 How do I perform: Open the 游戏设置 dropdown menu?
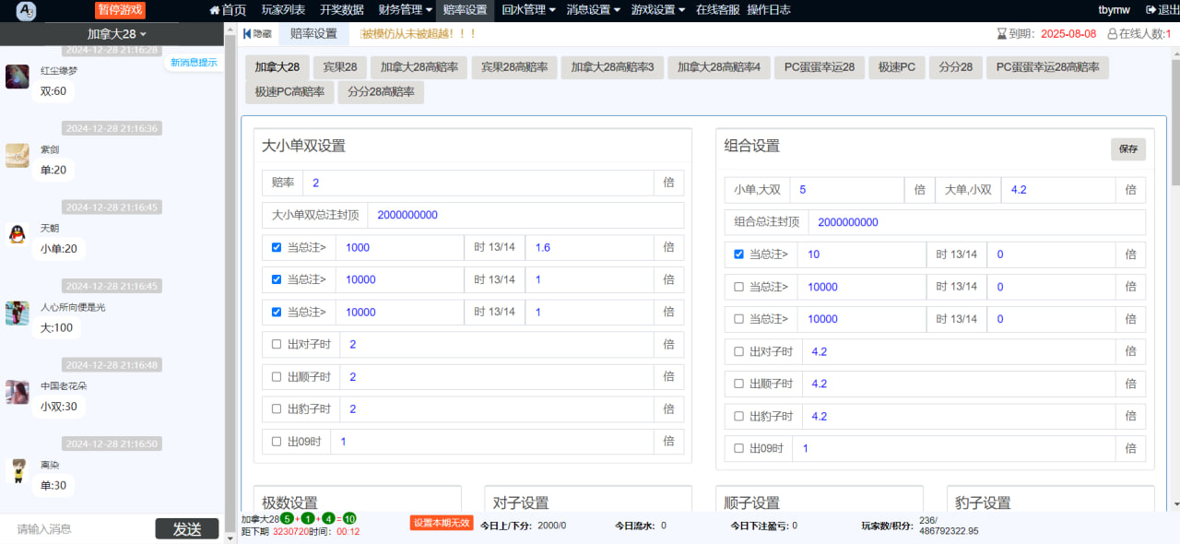coord(657,10)
